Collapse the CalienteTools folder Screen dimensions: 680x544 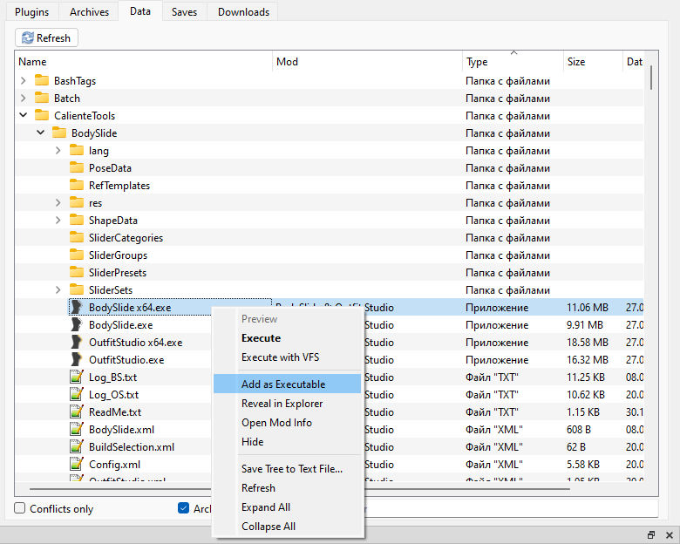(24, 115)
